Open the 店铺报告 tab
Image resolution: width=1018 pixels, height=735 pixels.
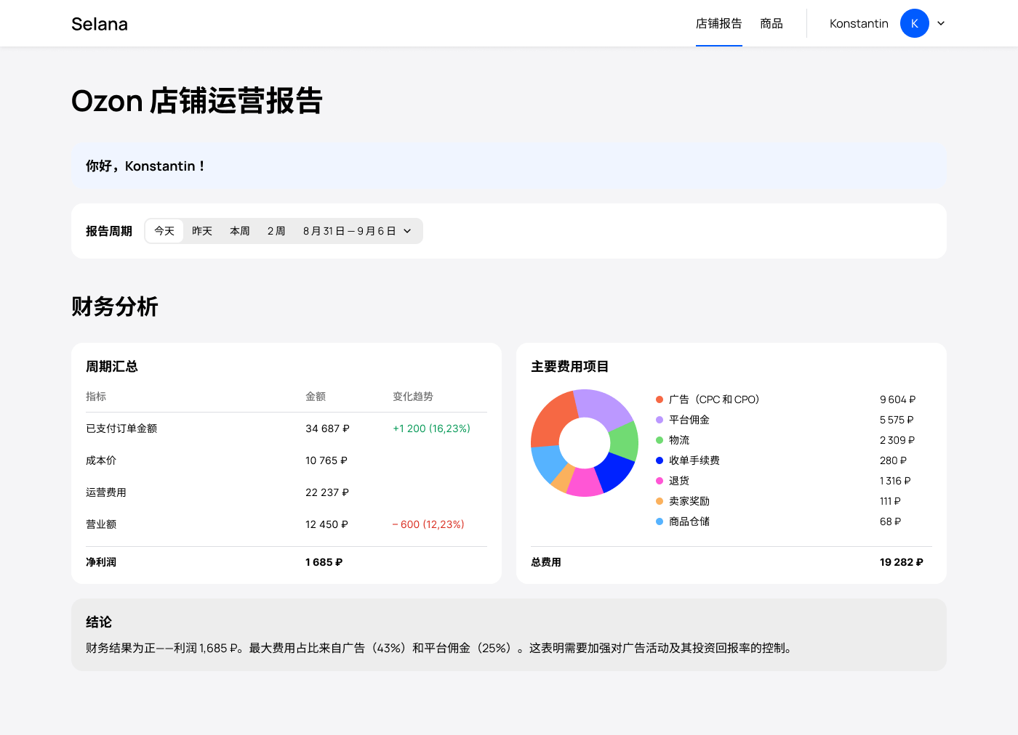718,24
